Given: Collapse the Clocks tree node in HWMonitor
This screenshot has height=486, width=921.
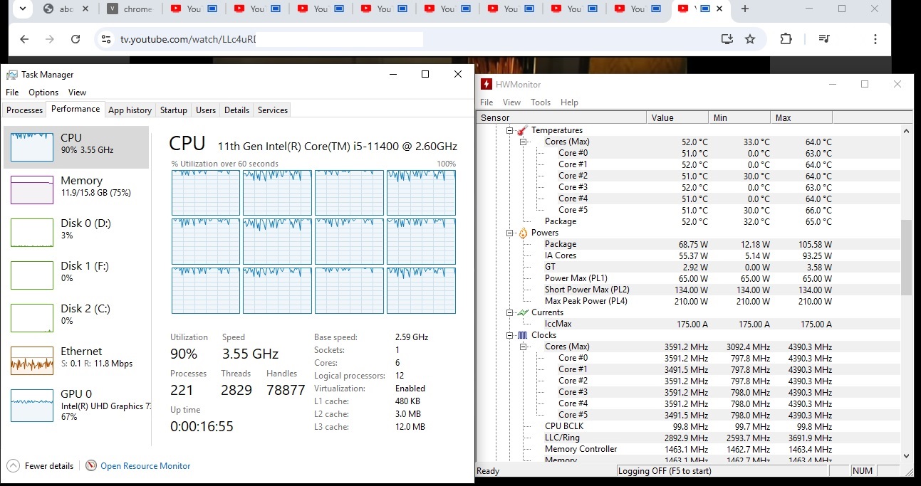Looking at the screenshot, I should pyautogui.click(x=510, y=335).
